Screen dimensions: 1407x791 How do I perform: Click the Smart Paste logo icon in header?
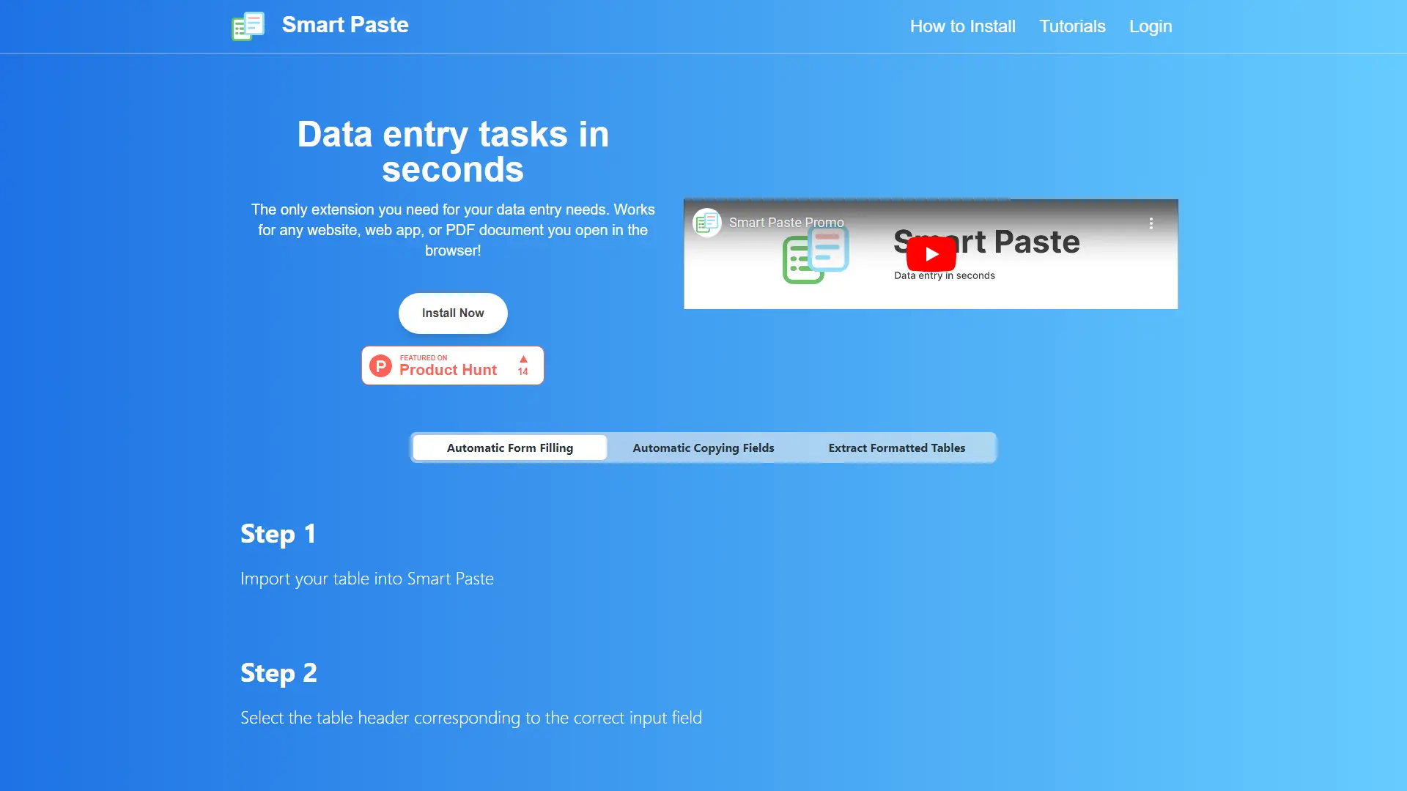[x=248, y=26]
